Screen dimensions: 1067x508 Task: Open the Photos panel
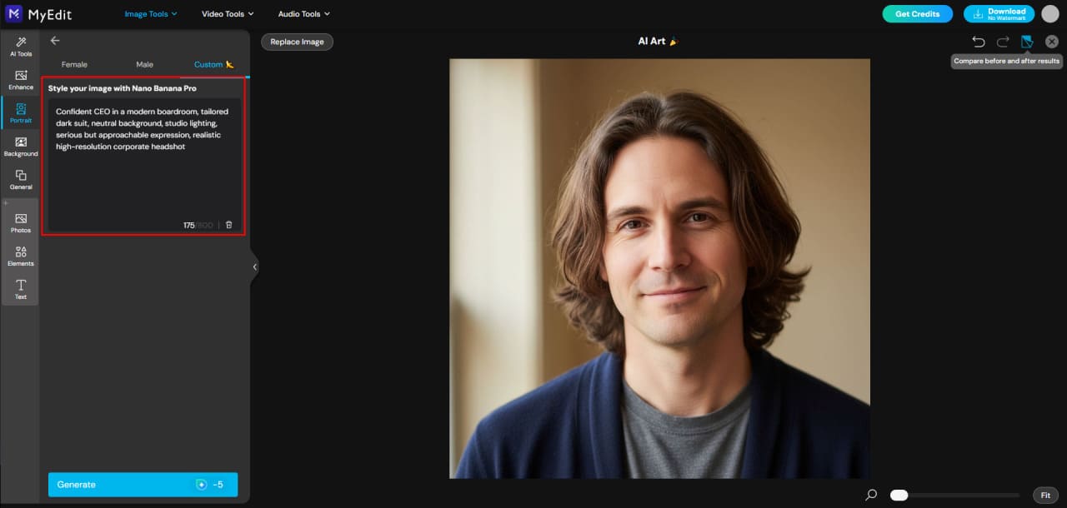click(20, 224)
